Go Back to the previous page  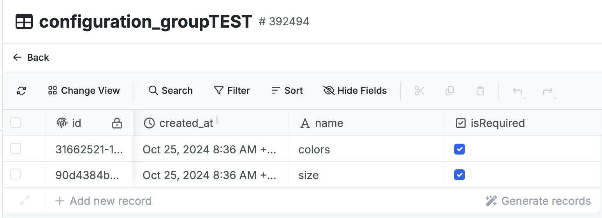(x=31, y=58)
